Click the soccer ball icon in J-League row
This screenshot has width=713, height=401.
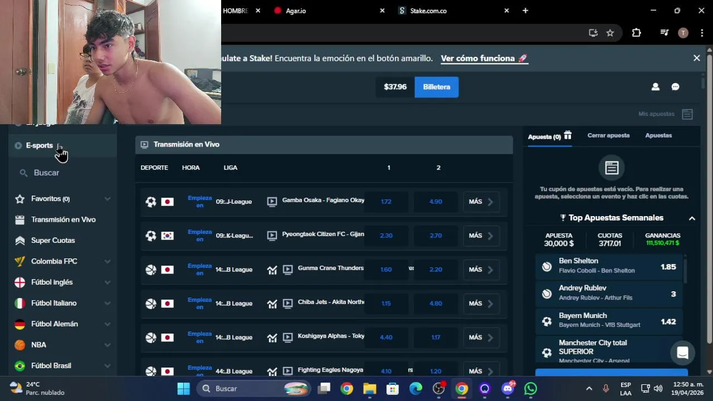tap(151, 202)
